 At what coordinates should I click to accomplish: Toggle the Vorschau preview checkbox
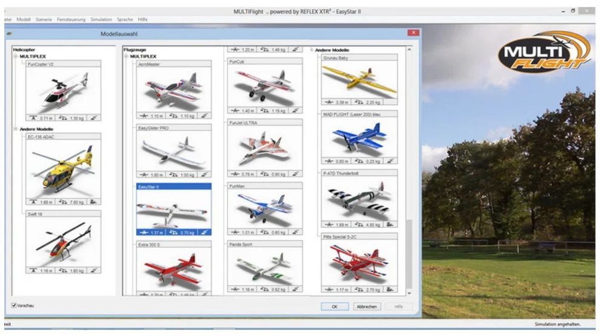click(15, 305)
